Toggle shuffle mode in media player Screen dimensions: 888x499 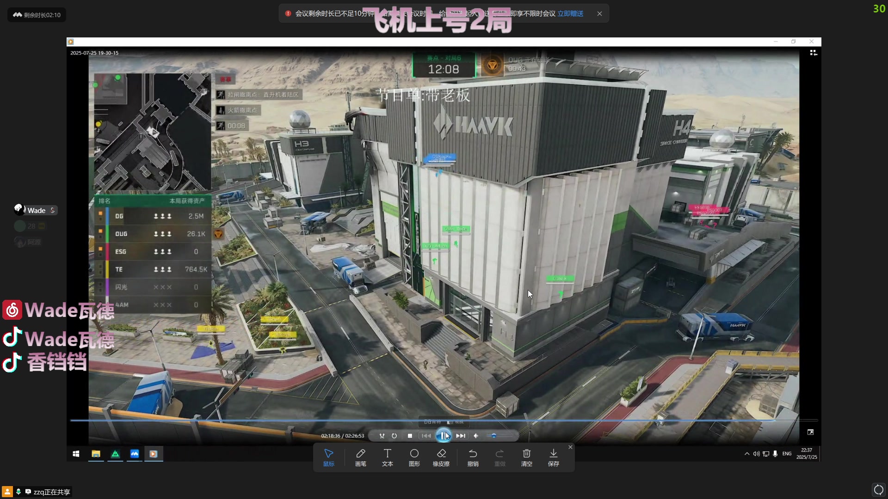382,436
